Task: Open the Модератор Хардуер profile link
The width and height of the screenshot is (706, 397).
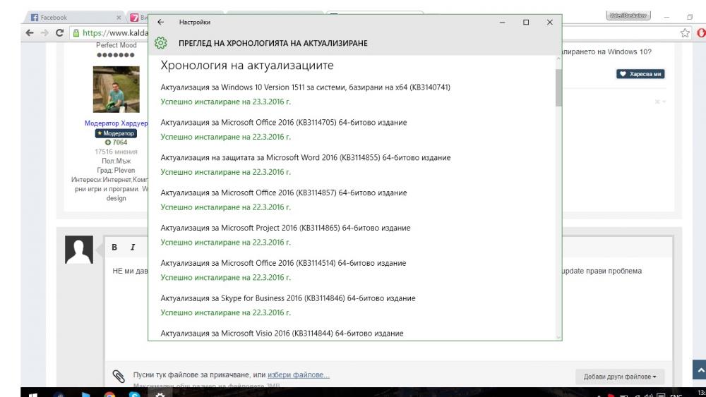Action: click(x=116, y=123)
